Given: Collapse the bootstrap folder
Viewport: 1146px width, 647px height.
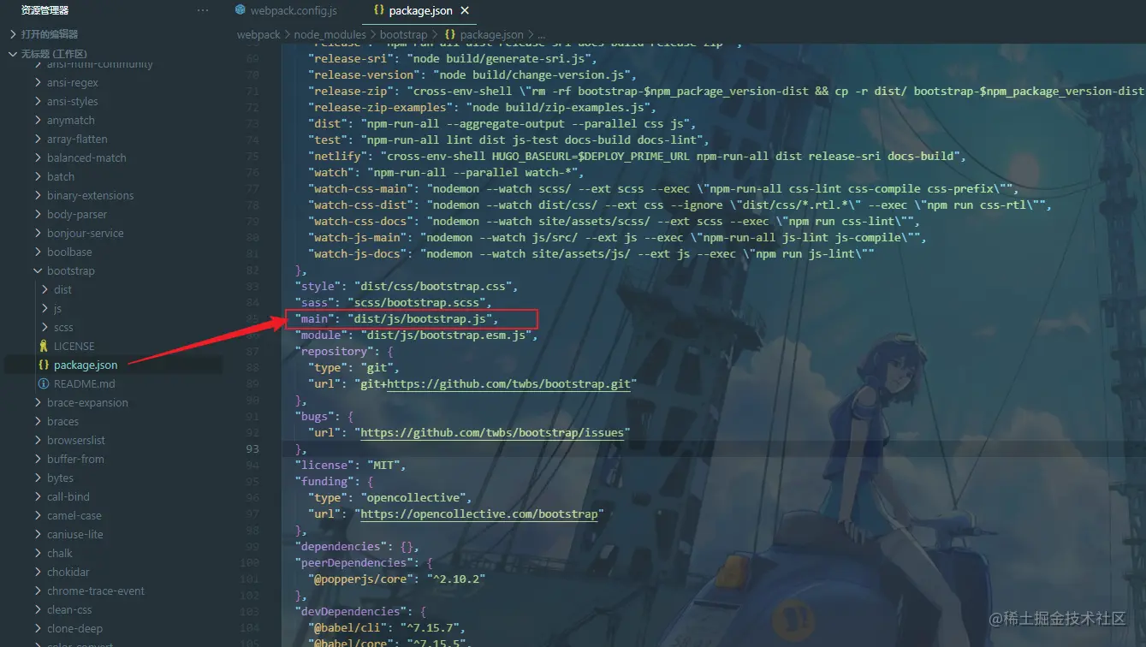Looking at the screenshot, I should tap(71, 271).
